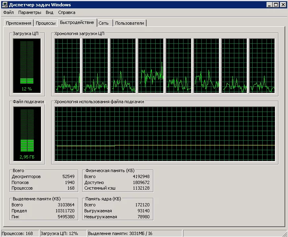Click the page file gauge showing 2,95 ГБ
Viewport: 288px width, 237px height.
(27, 134)
